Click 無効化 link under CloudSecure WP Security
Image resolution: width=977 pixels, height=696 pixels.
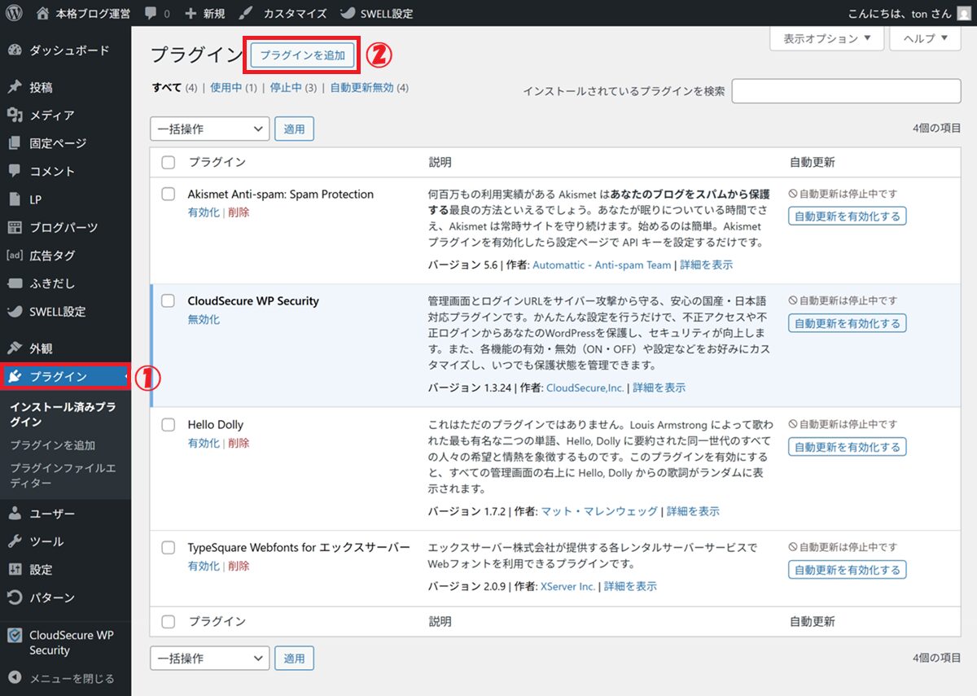click(204, 320)
